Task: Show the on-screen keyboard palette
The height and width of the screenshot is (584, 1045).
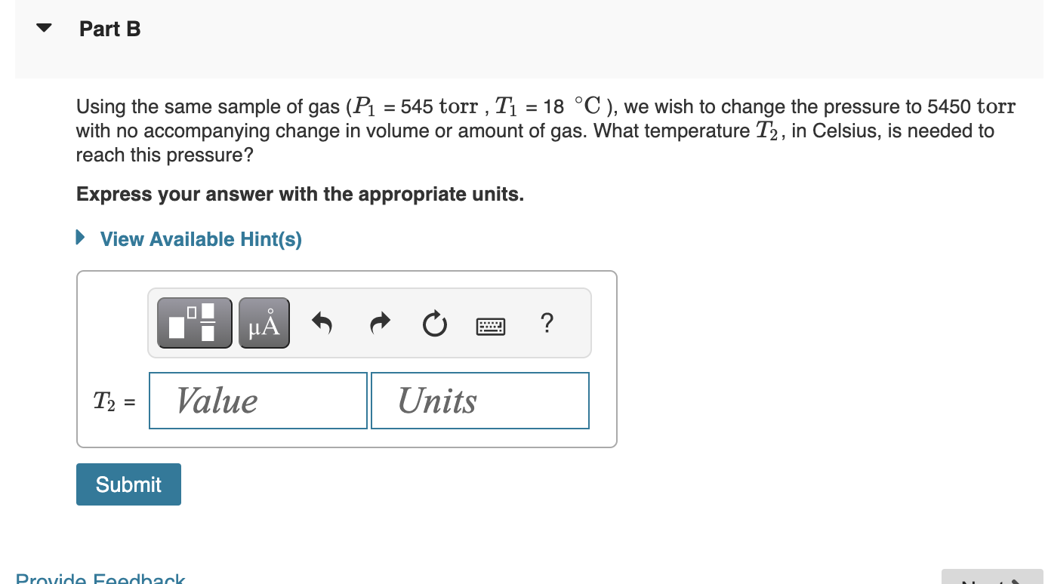Action: (491, 324)
